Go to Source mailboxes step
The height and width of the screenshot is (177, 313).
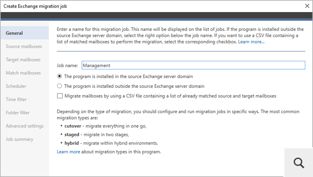pos(24,46)
